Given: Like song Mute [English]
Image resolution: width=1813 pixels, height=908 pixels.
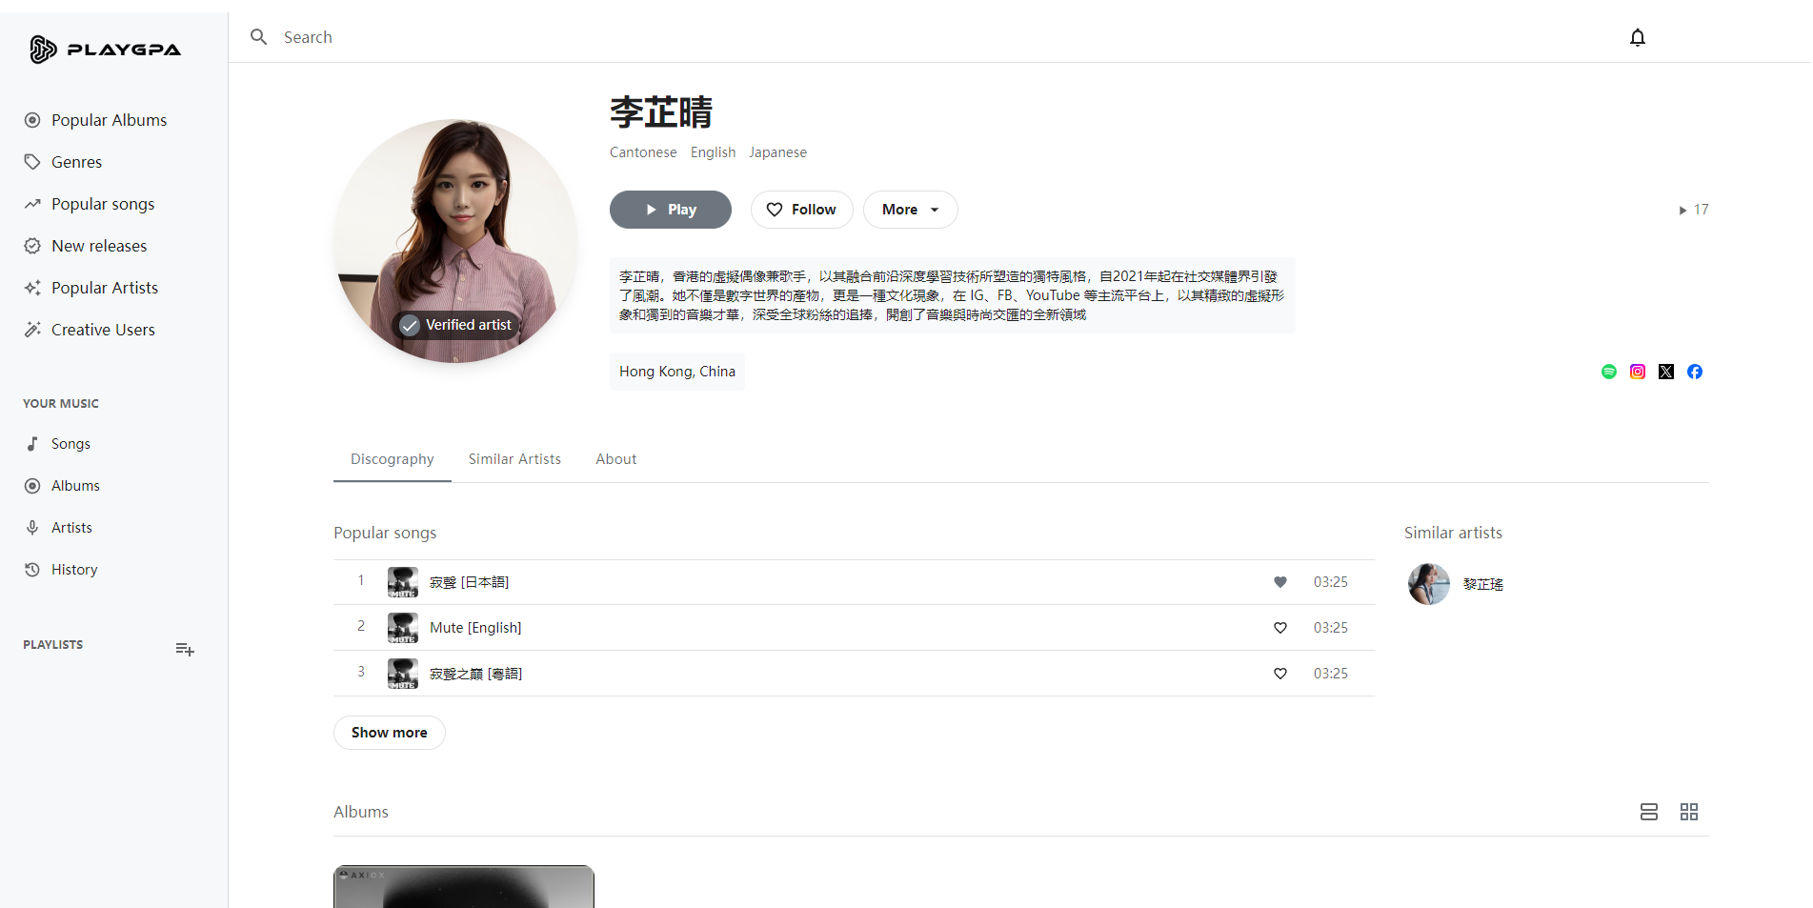Looking at the screenshot, I should pos(1280,628).
